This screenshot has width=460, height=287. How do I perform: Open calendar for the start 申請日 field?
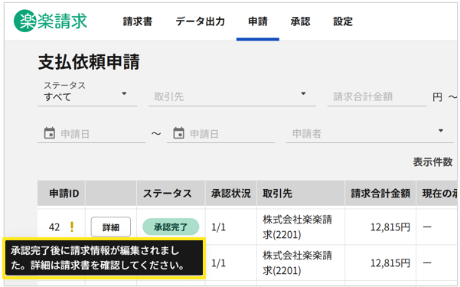(50, 133)
